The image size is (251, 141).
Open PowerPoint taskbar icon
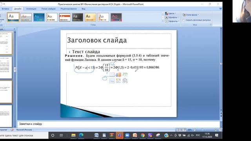pos(135,136)
